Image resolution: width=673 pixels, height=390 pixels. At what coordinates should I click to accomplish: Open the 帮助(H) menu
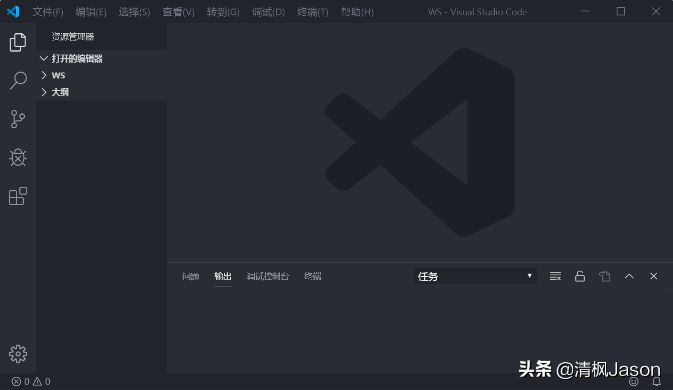tap(357, 12)
